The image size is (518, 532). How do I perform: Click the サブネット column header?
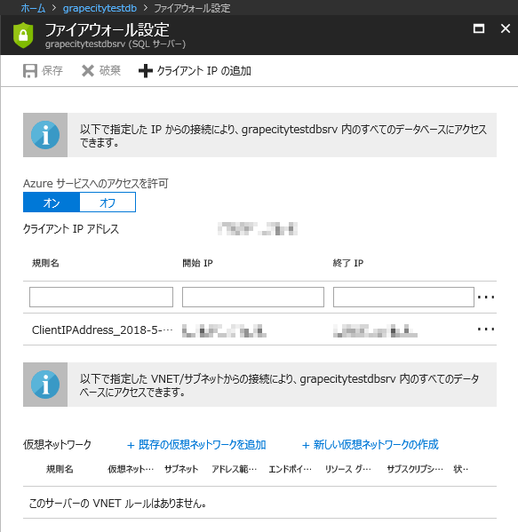pyautogui.click(x=181, y=469)
